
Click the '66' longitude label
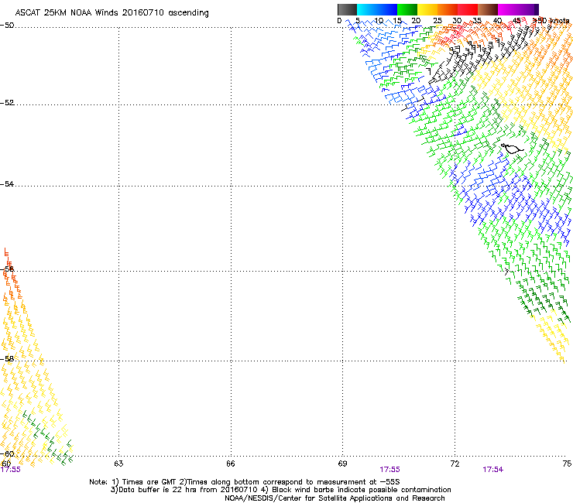tap(231, 464)
